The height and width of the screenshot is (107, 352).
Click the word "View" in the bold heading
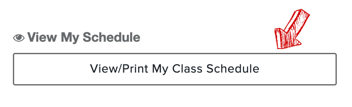click(x=42, y=38)
